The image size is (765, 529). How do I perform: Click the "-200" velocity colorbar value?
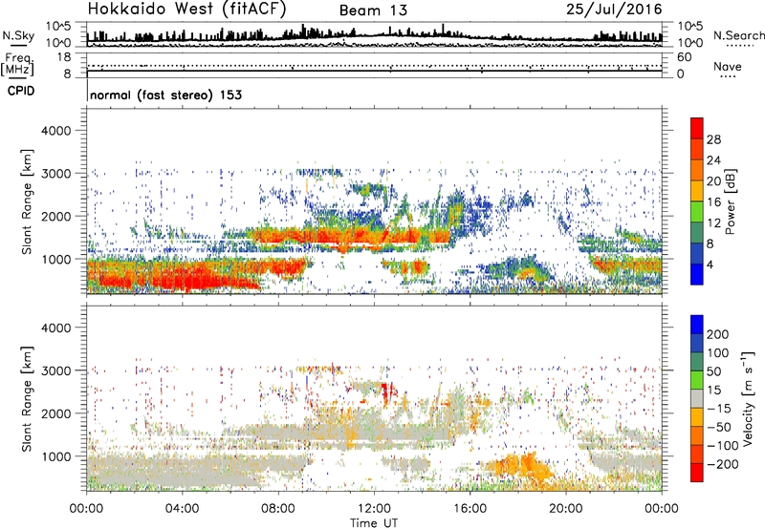[723, 464]
